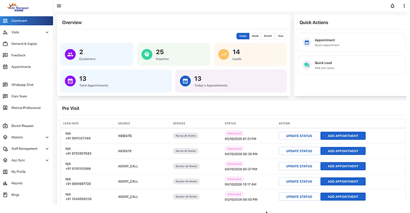Screen dimensions: 410x213
Task: Click the Masters layers icon
Action: [5, 137]
